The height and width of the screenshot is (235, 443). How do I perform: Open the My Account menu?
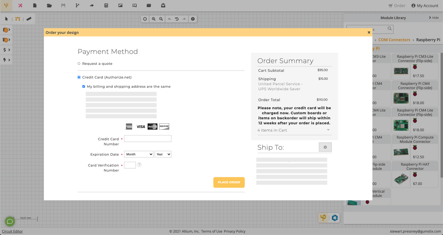pos(425,6)
